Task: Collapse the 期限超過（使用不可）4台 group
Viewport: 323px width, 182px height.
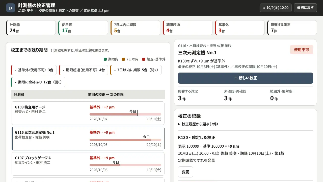Action: 83,70
